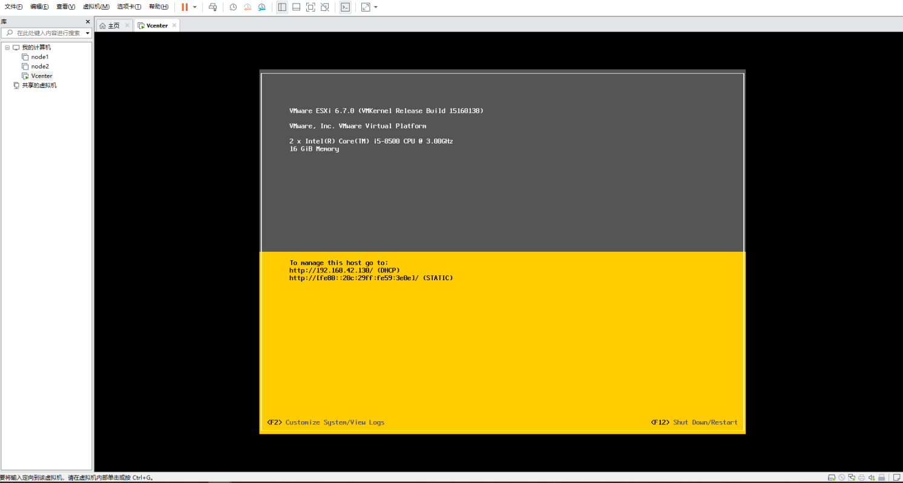Click the 'VMware ESXi 6.7.0' build line
This screenshot has height=483, width=903.
[x=386, y=111]
